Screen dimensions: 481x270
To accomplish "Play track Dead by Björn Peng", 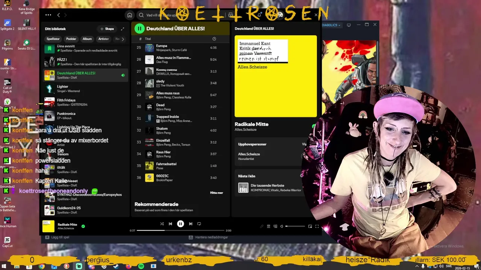I will 180,107.
